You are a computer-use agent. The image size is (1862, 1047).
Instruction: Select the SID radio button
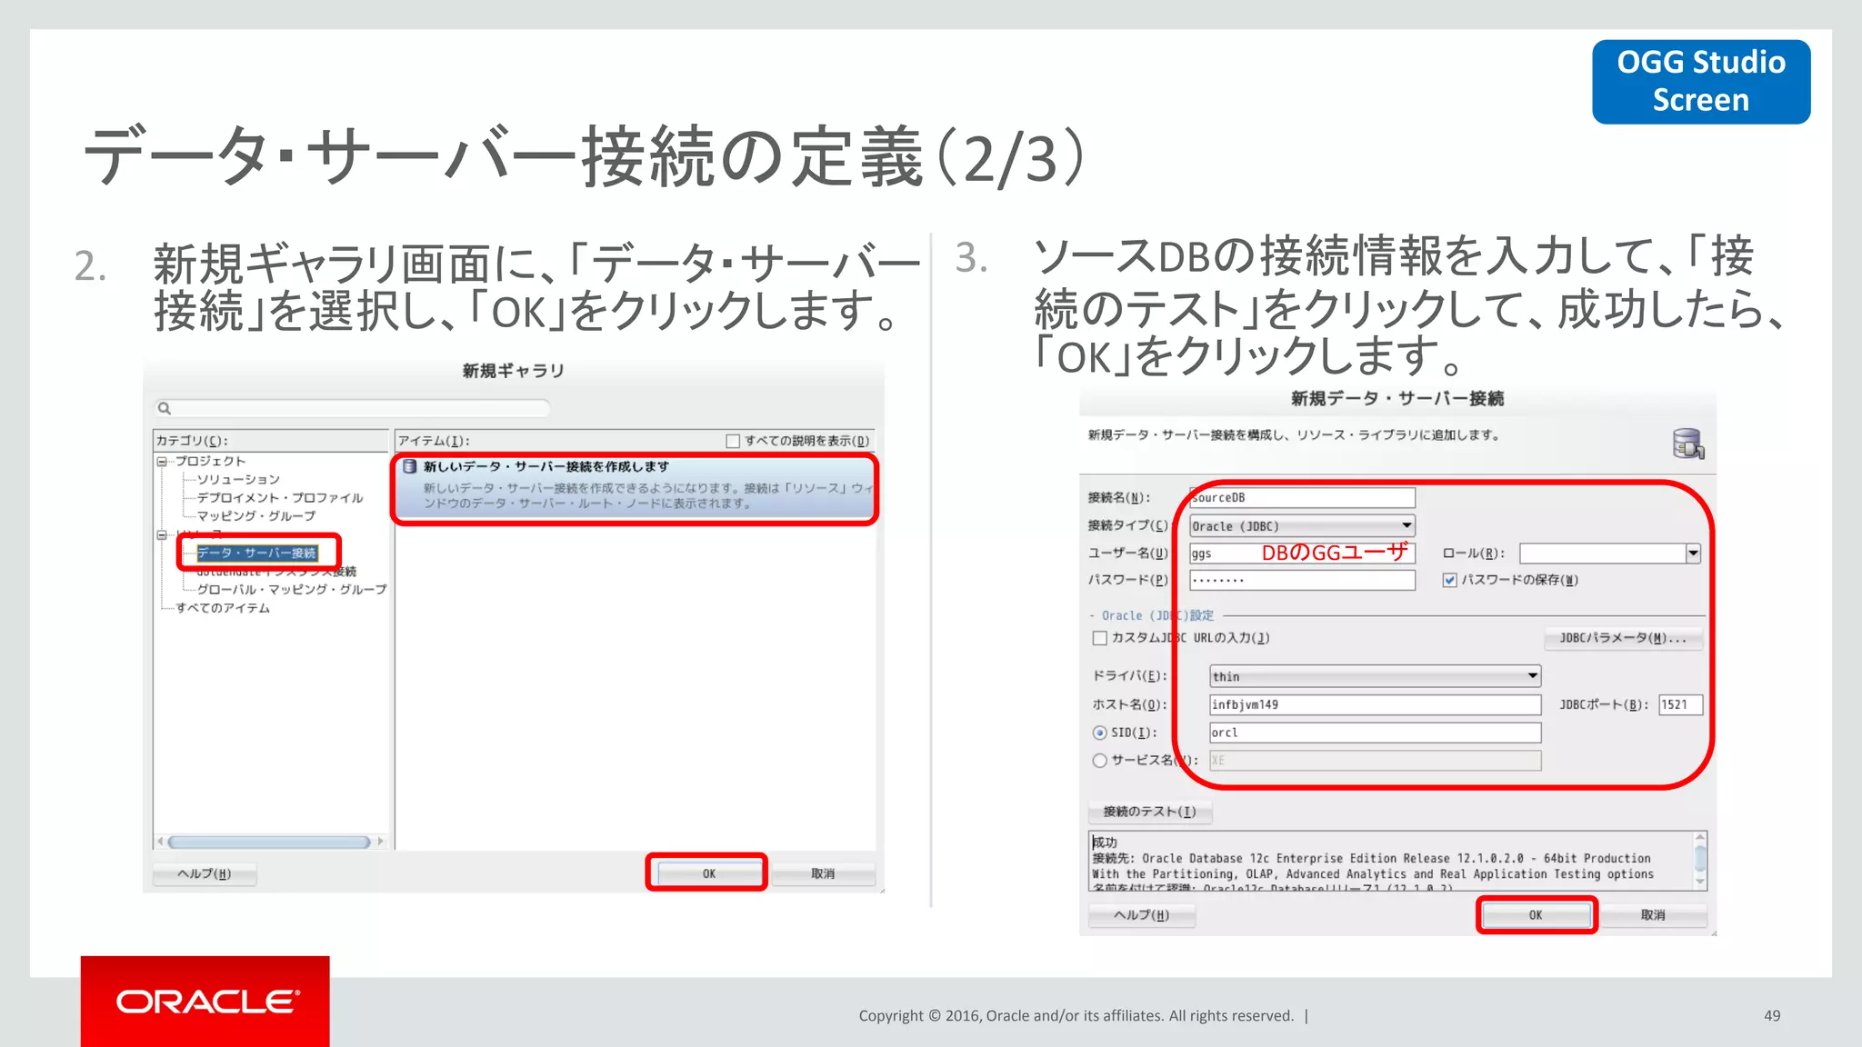point(1100,733)
